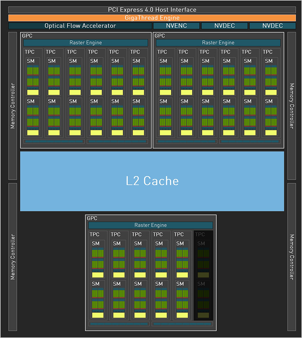Image resolution: width=302 pixels, height=338 pixels.
Task: Select Raster Engine in the top-right GPC
Action: [x=218, y=43]
